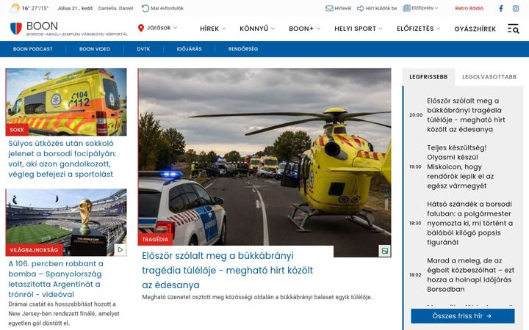Click the Július 21., kedd date text

coord(75,8)
